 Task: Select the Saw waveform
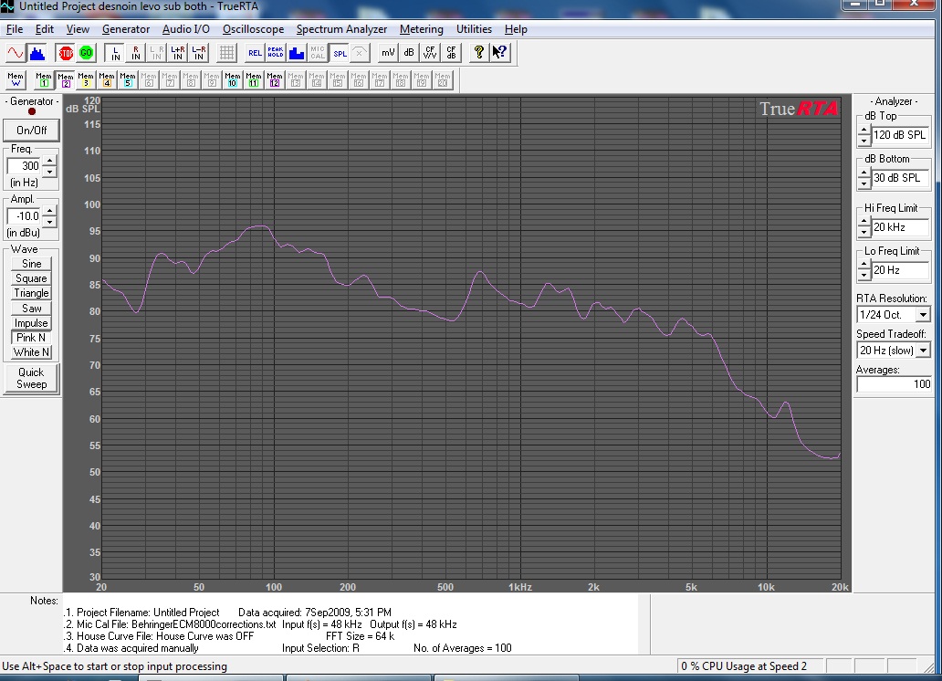pos(31,309)
